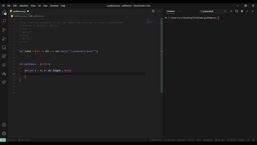This screenshot has width=257, height=145.
Task: Click the editor vertical scrollbar
Action: point(161,55)
